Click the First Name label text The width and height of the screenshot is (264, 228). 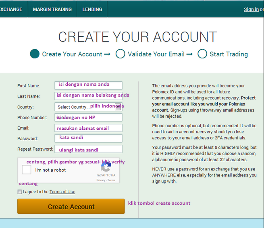click(x=29, y=86)
